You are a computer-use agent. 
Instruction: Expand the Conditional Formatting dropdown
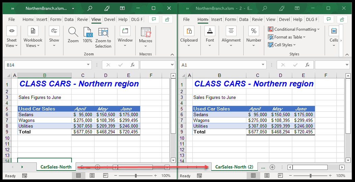pos(294,29)
